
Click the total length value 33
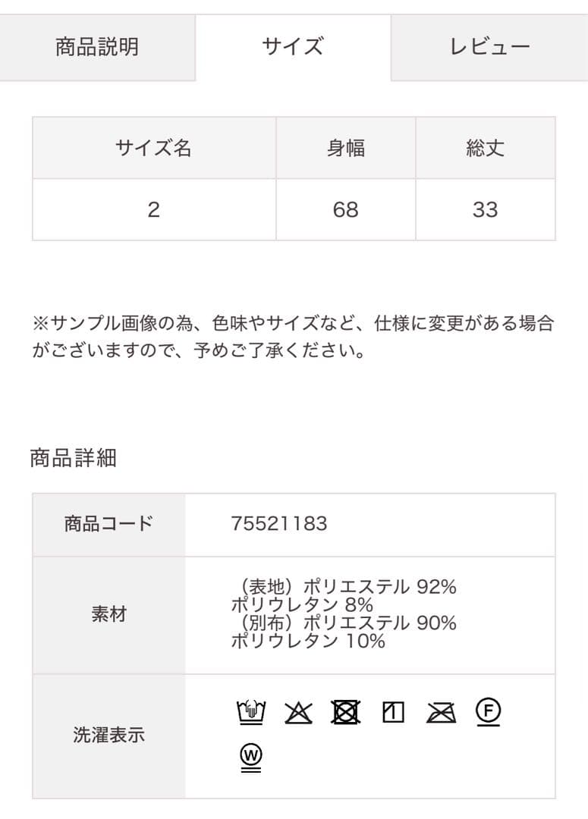(x=485, y=210)
